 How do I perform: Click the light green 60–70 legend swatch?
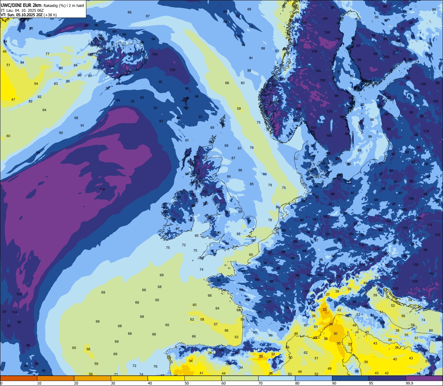240,378
